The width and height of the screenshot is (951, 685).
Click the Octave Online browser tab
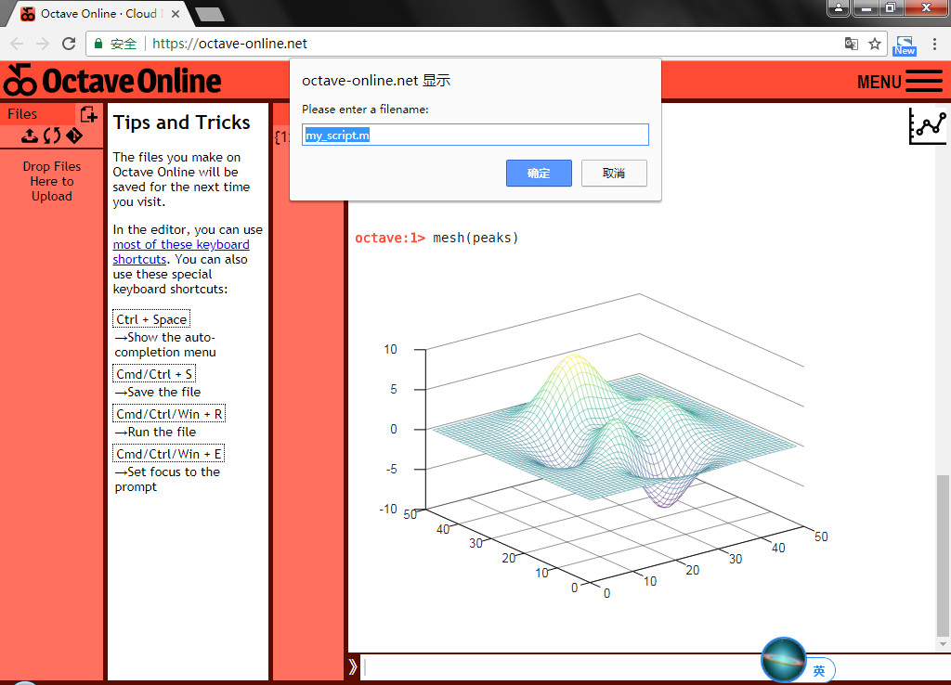[x=99, y=13]
